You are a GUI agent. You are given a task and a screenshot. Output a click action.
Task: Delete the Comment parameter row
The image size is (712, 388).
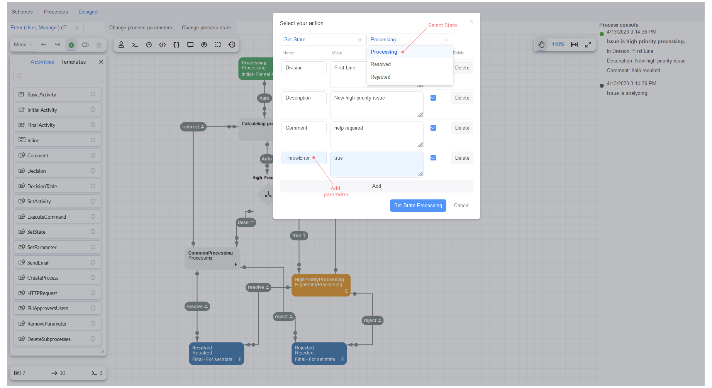pos(462,128)
